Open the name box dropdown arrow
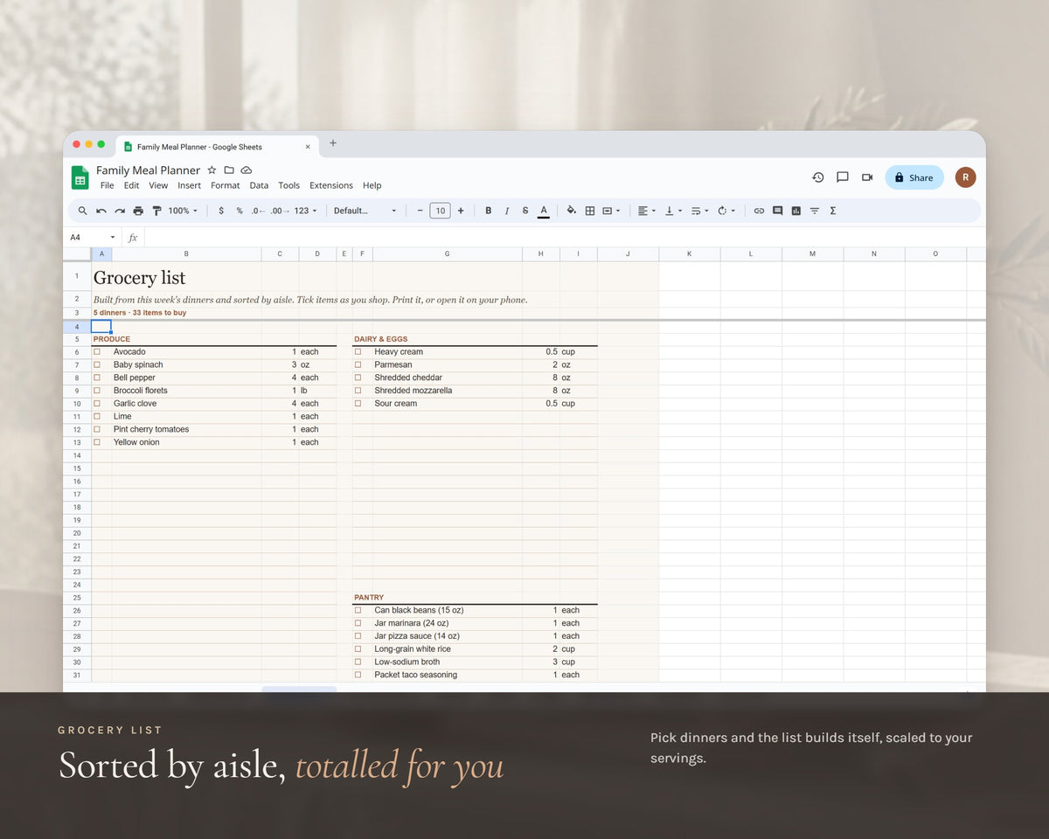The width and height of the screenshot is (1049, 839). (x=113, y=238)
